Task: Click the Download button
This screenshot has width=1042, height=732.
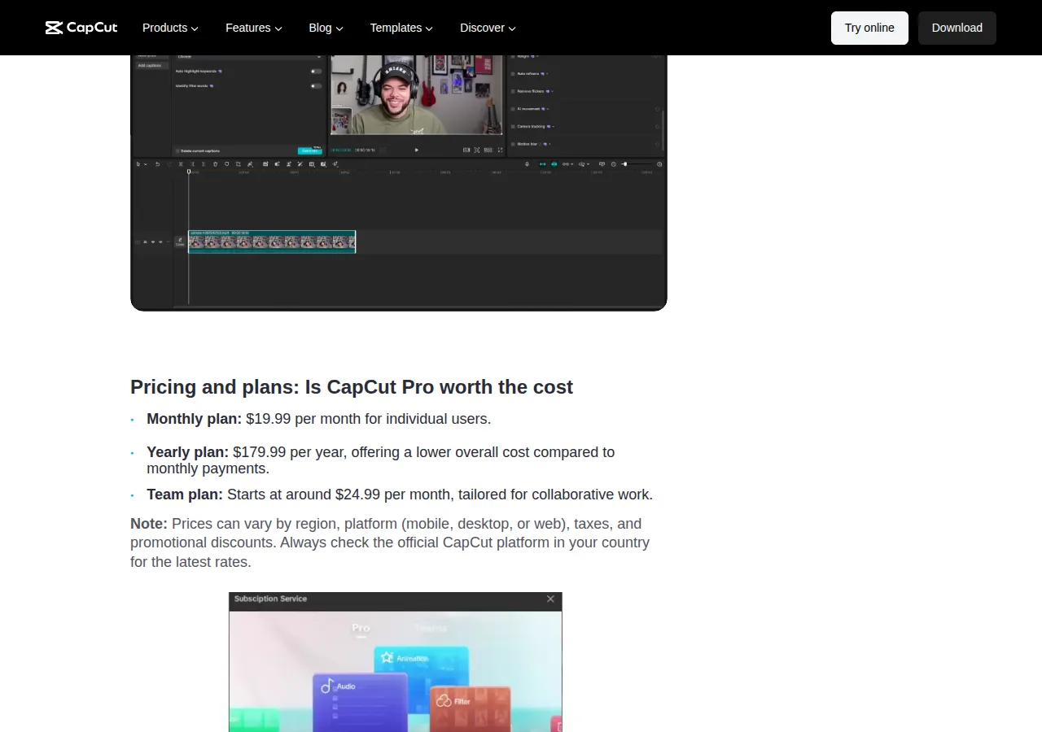Action: (x=957, y=28)
